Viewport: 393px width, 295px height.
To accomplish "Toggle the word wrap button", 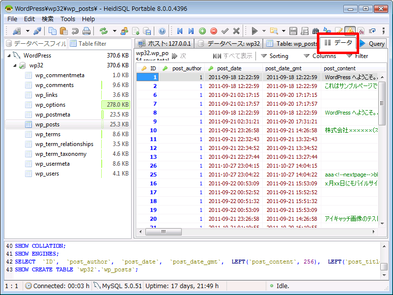I will (x=372, y=31).
